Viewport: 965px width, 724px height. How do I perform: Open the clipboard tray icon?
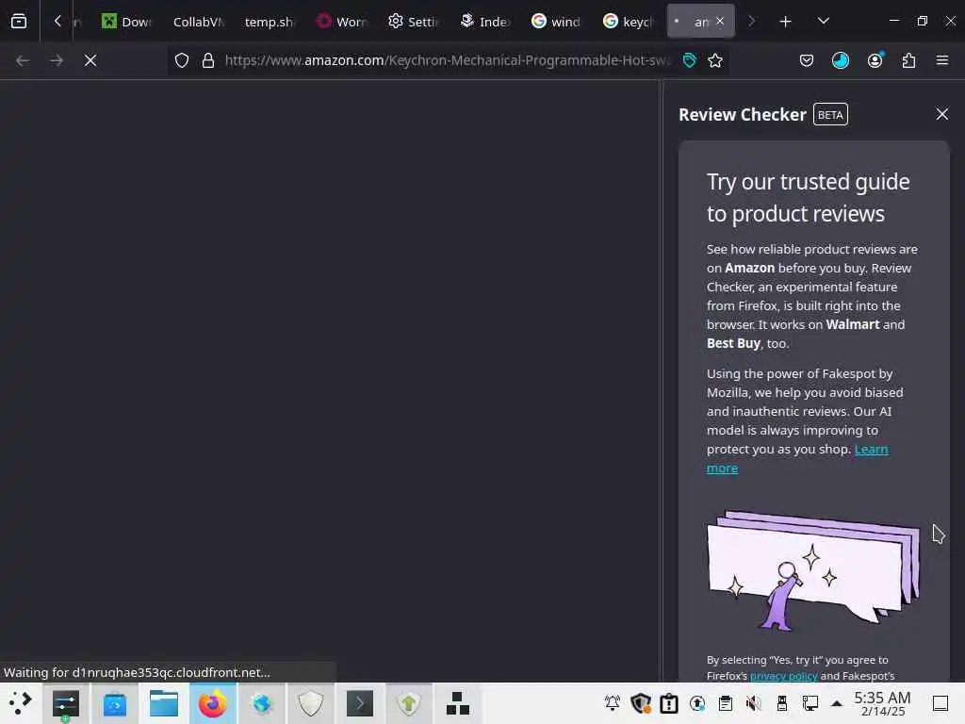(x=726, y=703)
